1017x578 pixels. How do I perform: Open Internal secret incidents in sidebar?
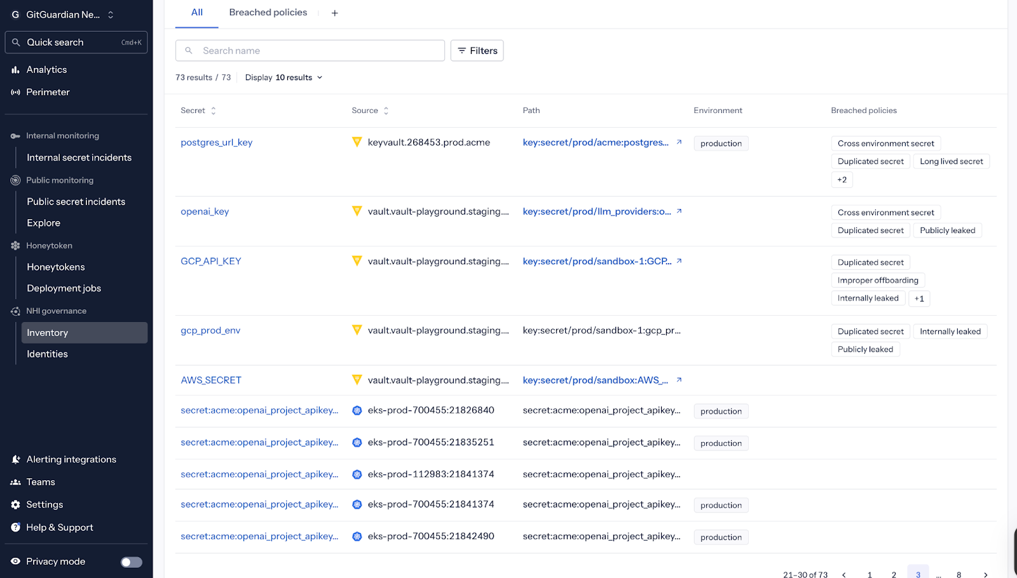click(79, 158)
